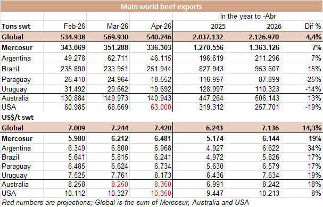Click Australia yearly price 6.991
323x207 pixels.
click(x=215, y=184)
